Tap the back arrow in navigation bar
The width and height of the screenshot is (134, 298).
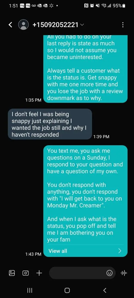coord(105,290)
